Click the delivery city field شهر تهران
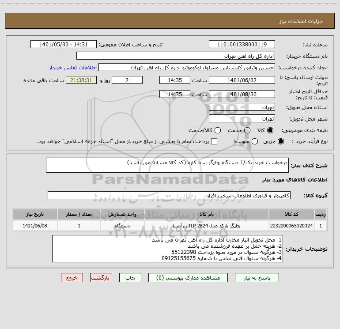 [x=242, y=119]
